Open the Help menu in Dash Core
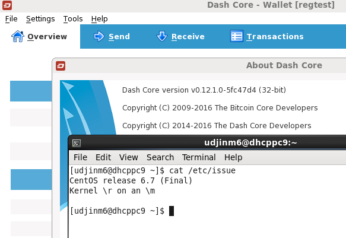 [100, 19]
